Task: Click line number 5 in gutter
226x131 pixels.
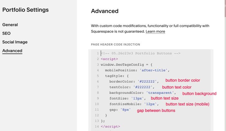Action: (x=98, y=76)
